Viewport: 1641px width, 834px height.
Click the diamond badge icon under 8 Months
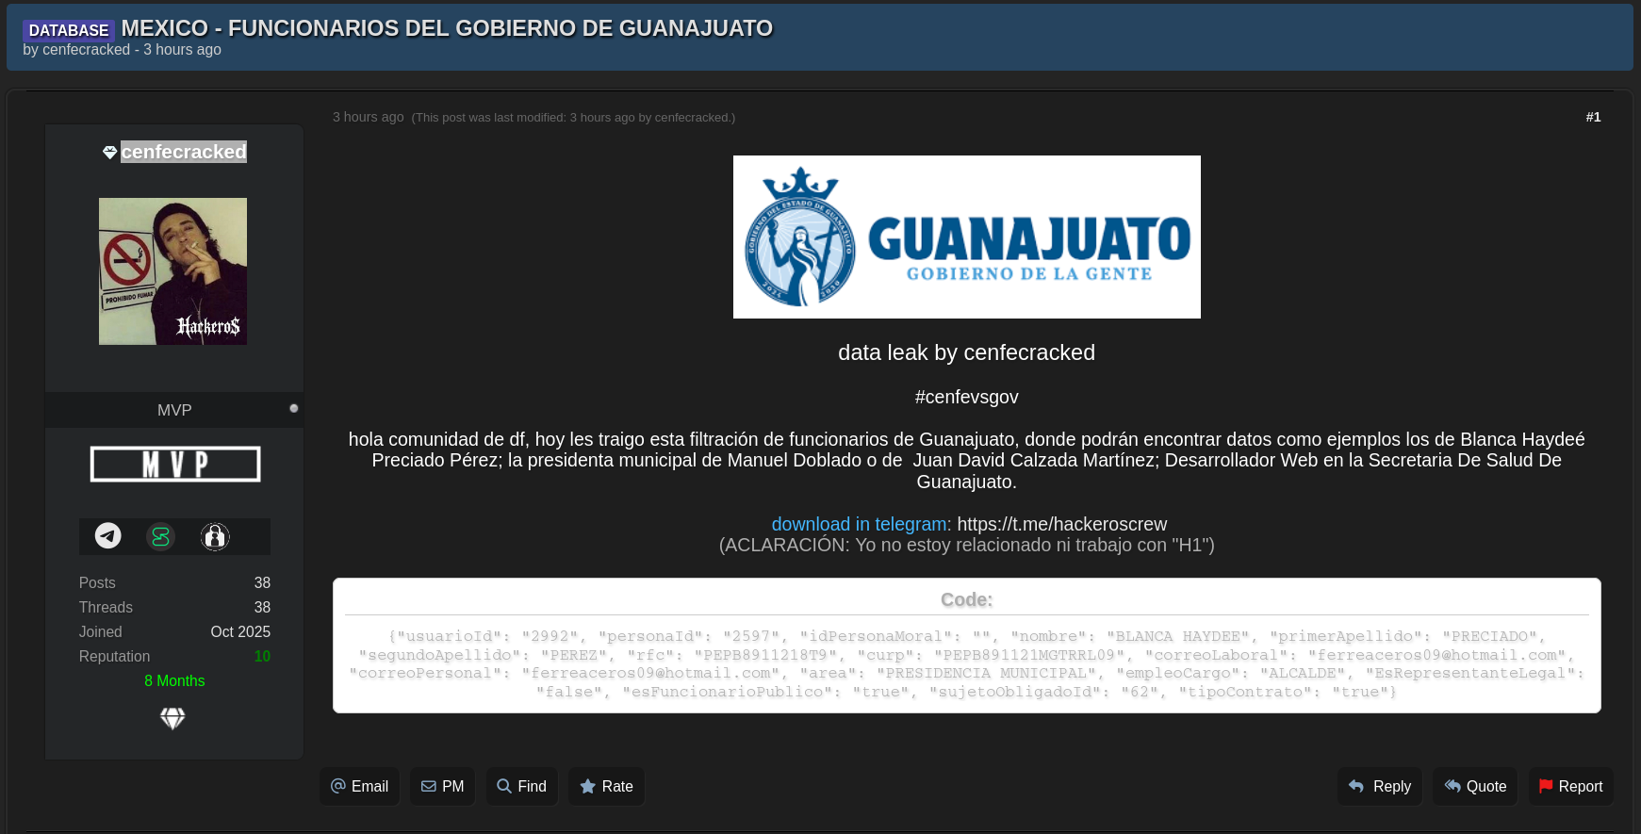pyautogui.click(x=172, y=719)
